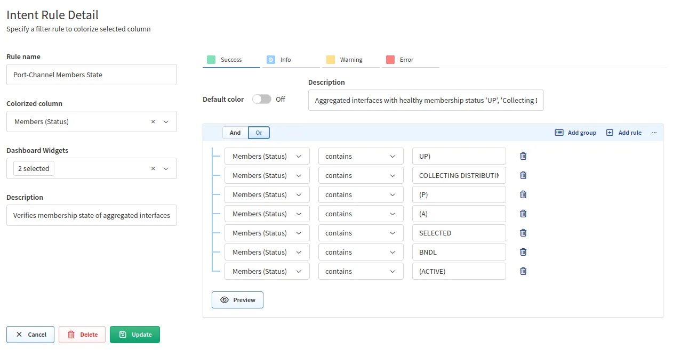Click trash icon beside '(P)' rule
The width and height of the screenshot is (673, 350).
(523, 194)
